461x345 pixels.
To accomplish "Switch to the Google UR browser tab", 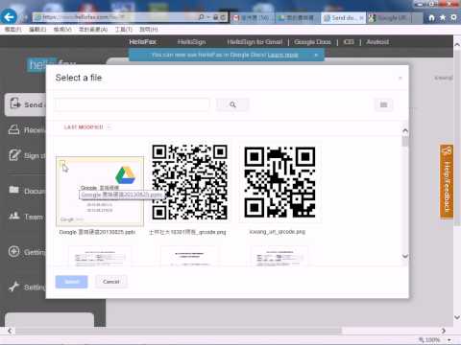I will coord(389,18).
